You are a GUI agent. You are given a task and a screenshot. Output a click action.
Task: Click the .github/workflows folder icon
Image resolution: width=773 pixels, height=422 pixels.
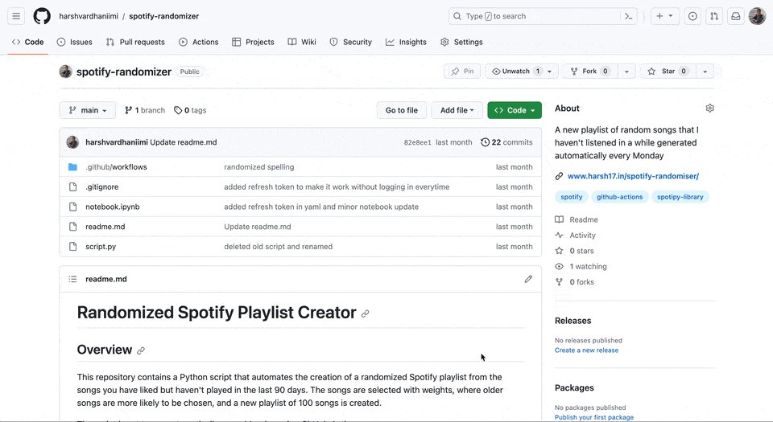(x=73, y=167)
